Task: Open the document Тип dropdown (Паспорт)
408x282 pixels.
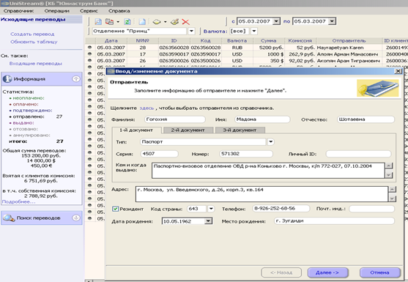Action: [x=271, y=142]
